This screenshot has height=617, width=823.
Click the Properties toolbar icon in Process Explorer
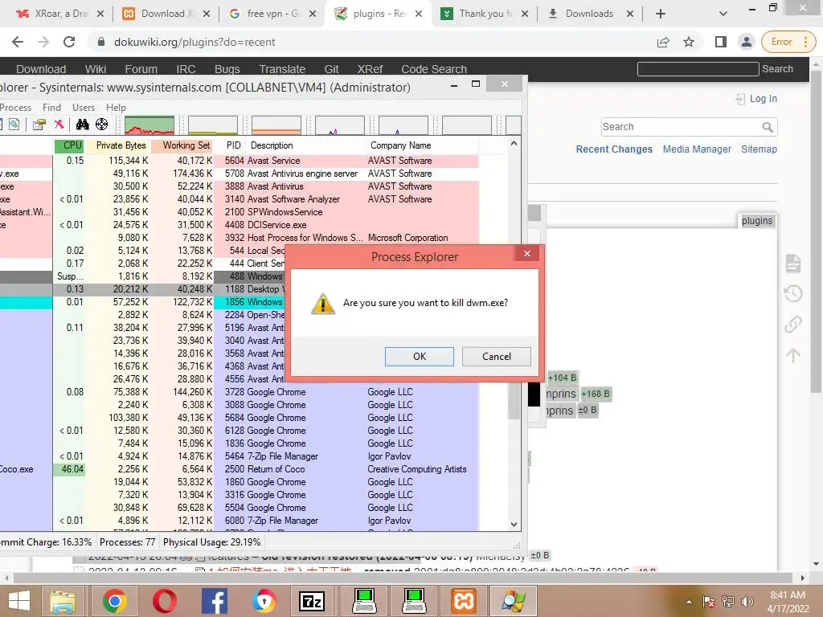(x=39, y=125)
